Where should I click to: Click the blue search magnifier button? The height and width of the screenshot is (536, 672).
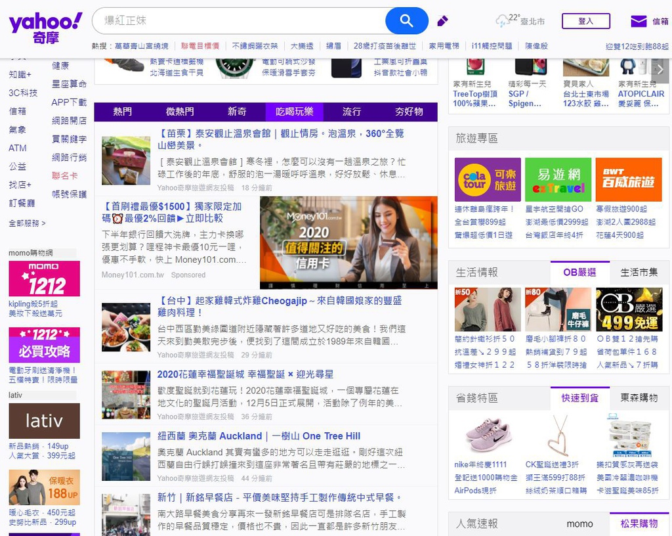pos(406,20)
